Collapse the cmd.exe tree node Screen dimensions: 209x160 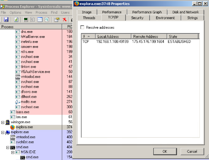click(8, 147)
